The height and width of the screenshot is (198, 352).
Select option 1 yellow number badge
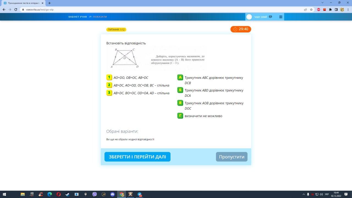[109, 78]
